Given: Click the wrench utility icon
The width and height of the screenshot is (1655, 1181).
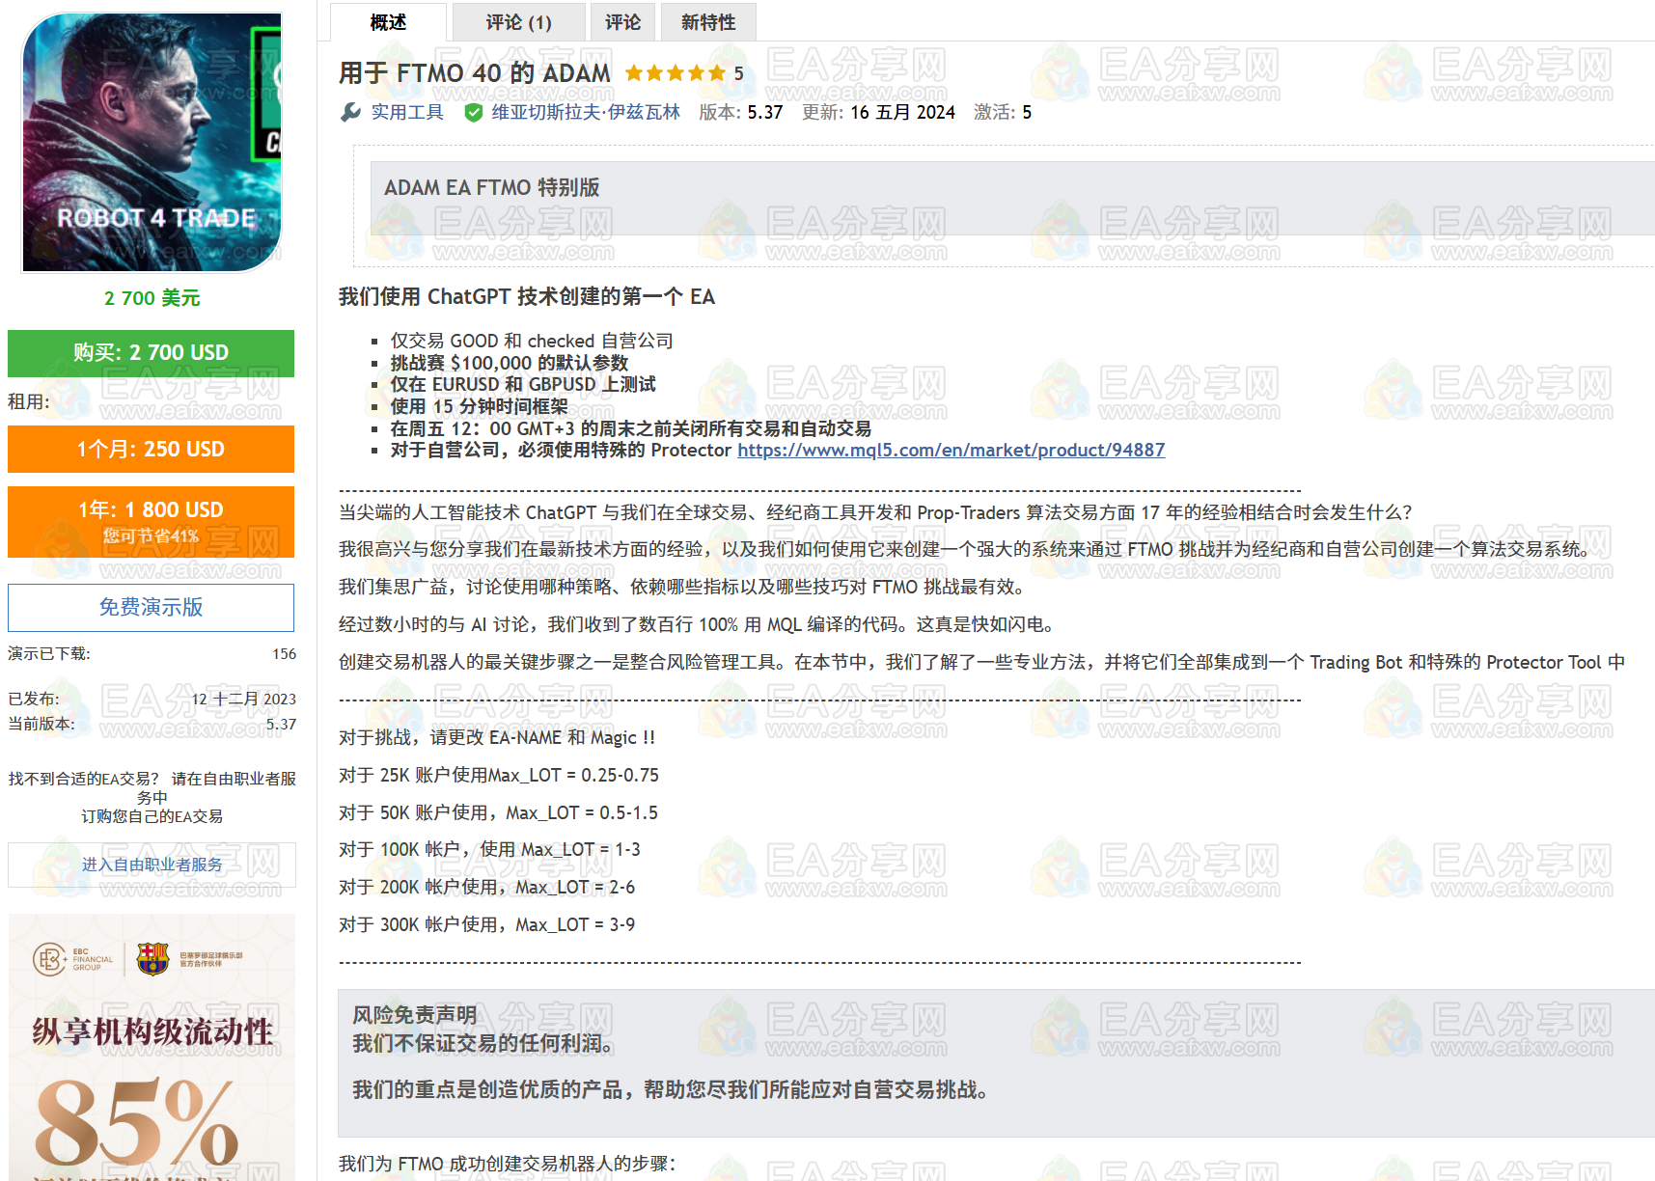Looking at the screenshot, I should click(x=350, y=113).
